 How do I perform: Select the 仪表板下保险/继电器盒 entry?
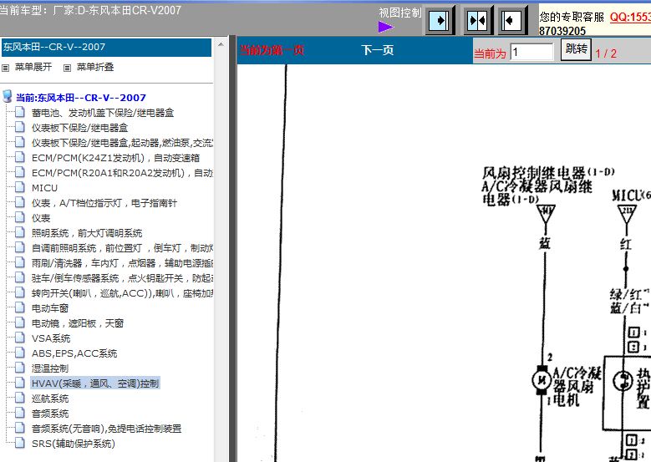click(79, 128)
